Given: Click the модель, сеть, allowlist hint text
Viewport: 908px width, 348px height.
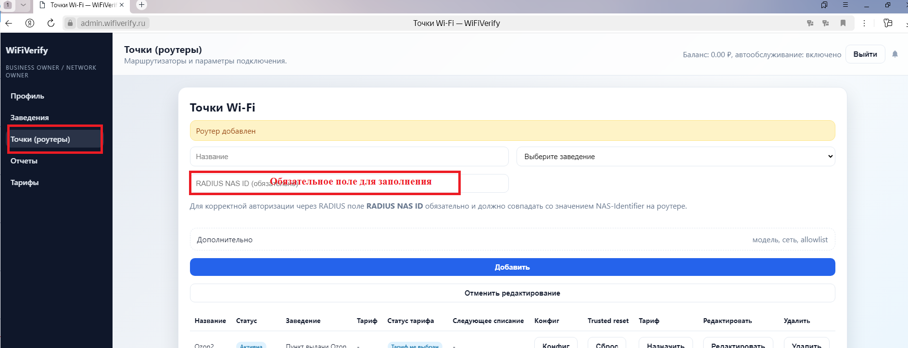Looking at the screenshot, I should [x=790, y=239].
